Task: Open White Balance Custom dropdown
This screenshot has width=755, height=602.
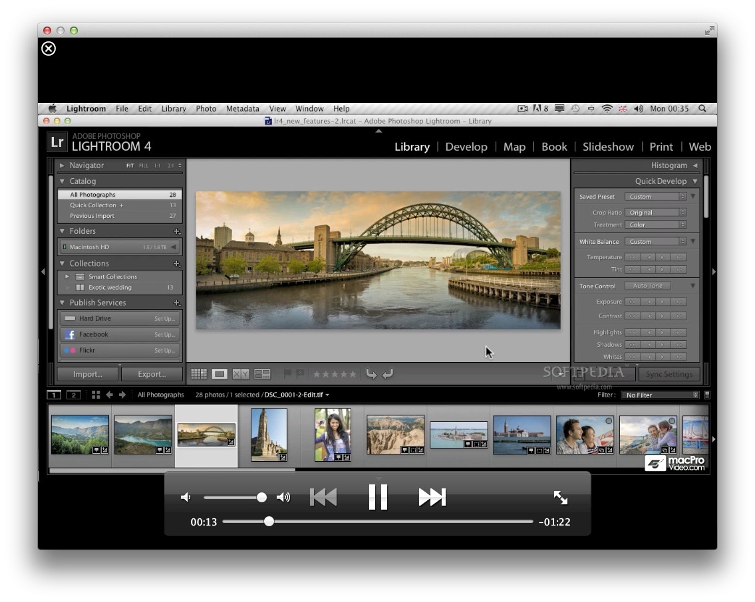Action: pos(655,242)
